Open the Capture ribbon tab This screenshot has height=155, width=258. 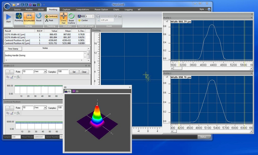click(x=67, y=10)
